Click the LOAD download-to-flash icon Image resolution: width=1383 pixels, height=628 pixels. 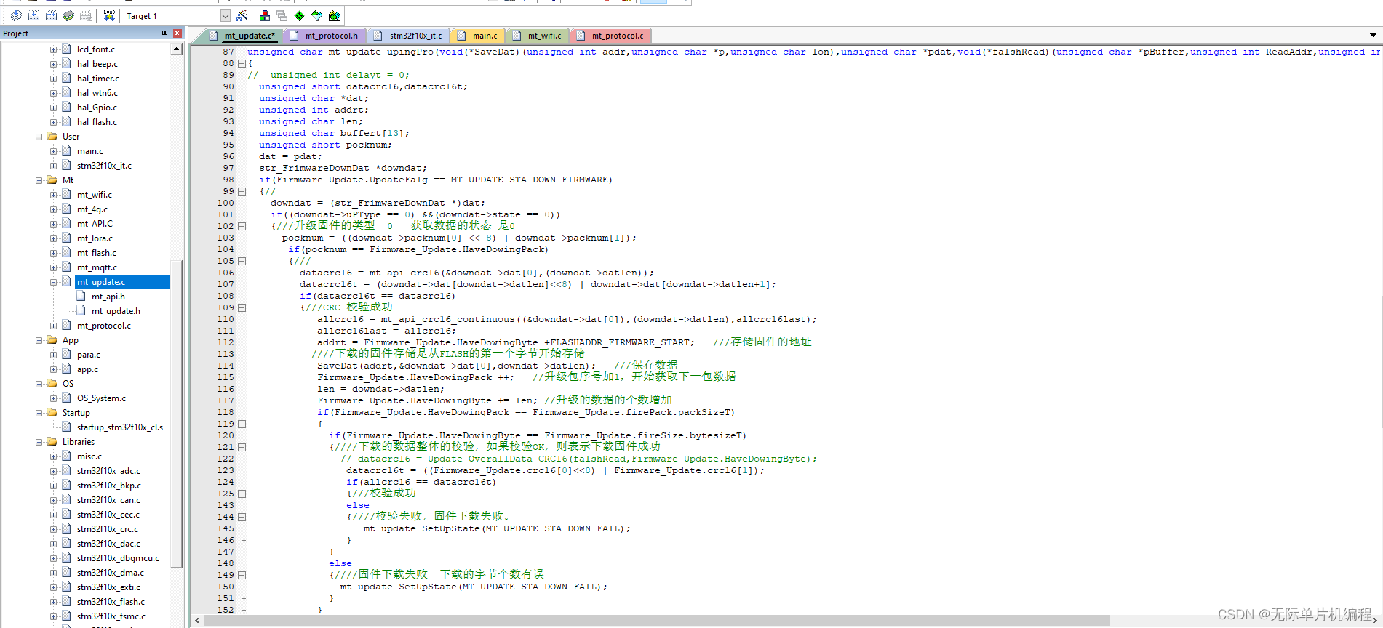tap(109, 15)
